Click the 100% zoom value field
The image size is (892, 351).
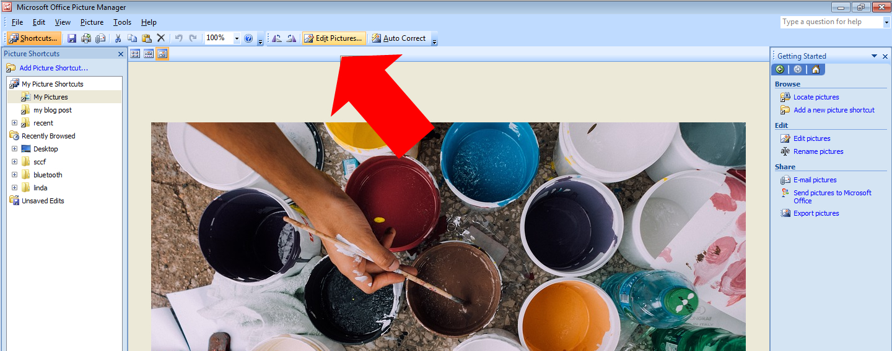click(x=219, y=38)
